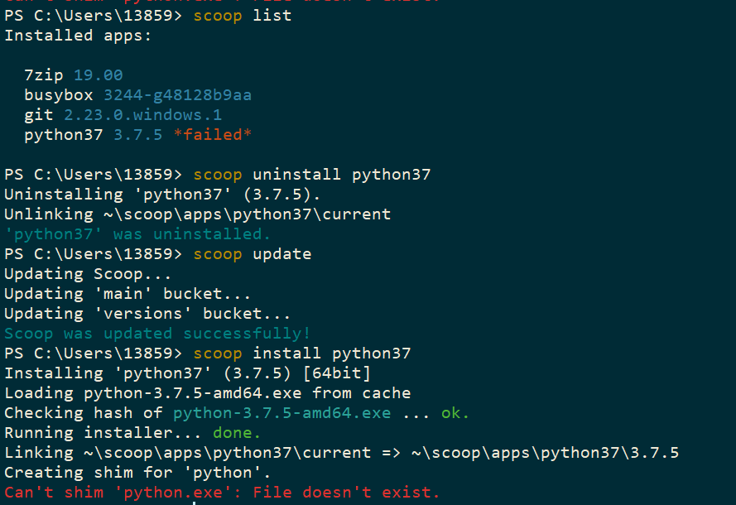Image resolution: width=736 pixels, height=505 pixels.
Task: Click the 'Scoop was updated successfully!' message
Action: pyautogui.click(x=157, y=334)
